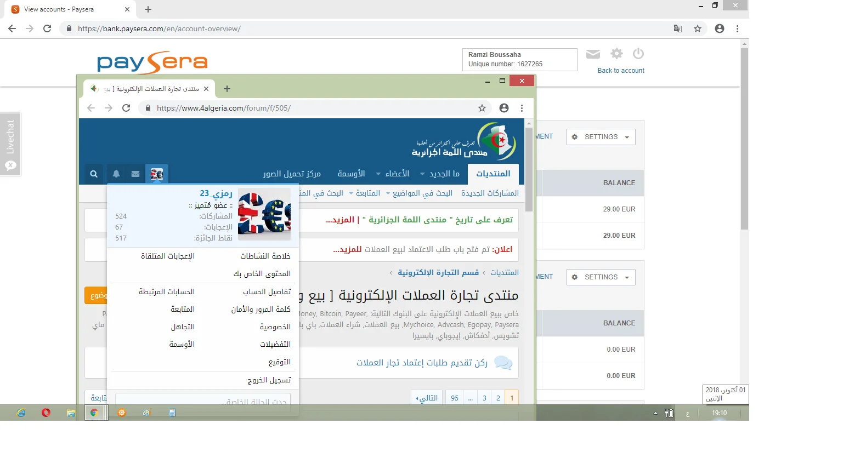Open Livechat side tab

click(10, 144)
